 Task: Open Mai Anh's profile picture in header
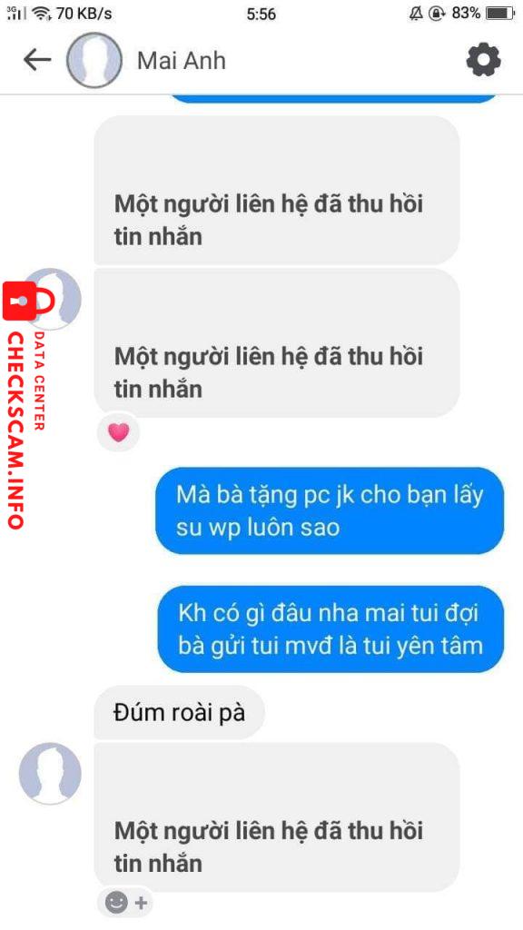94,61
